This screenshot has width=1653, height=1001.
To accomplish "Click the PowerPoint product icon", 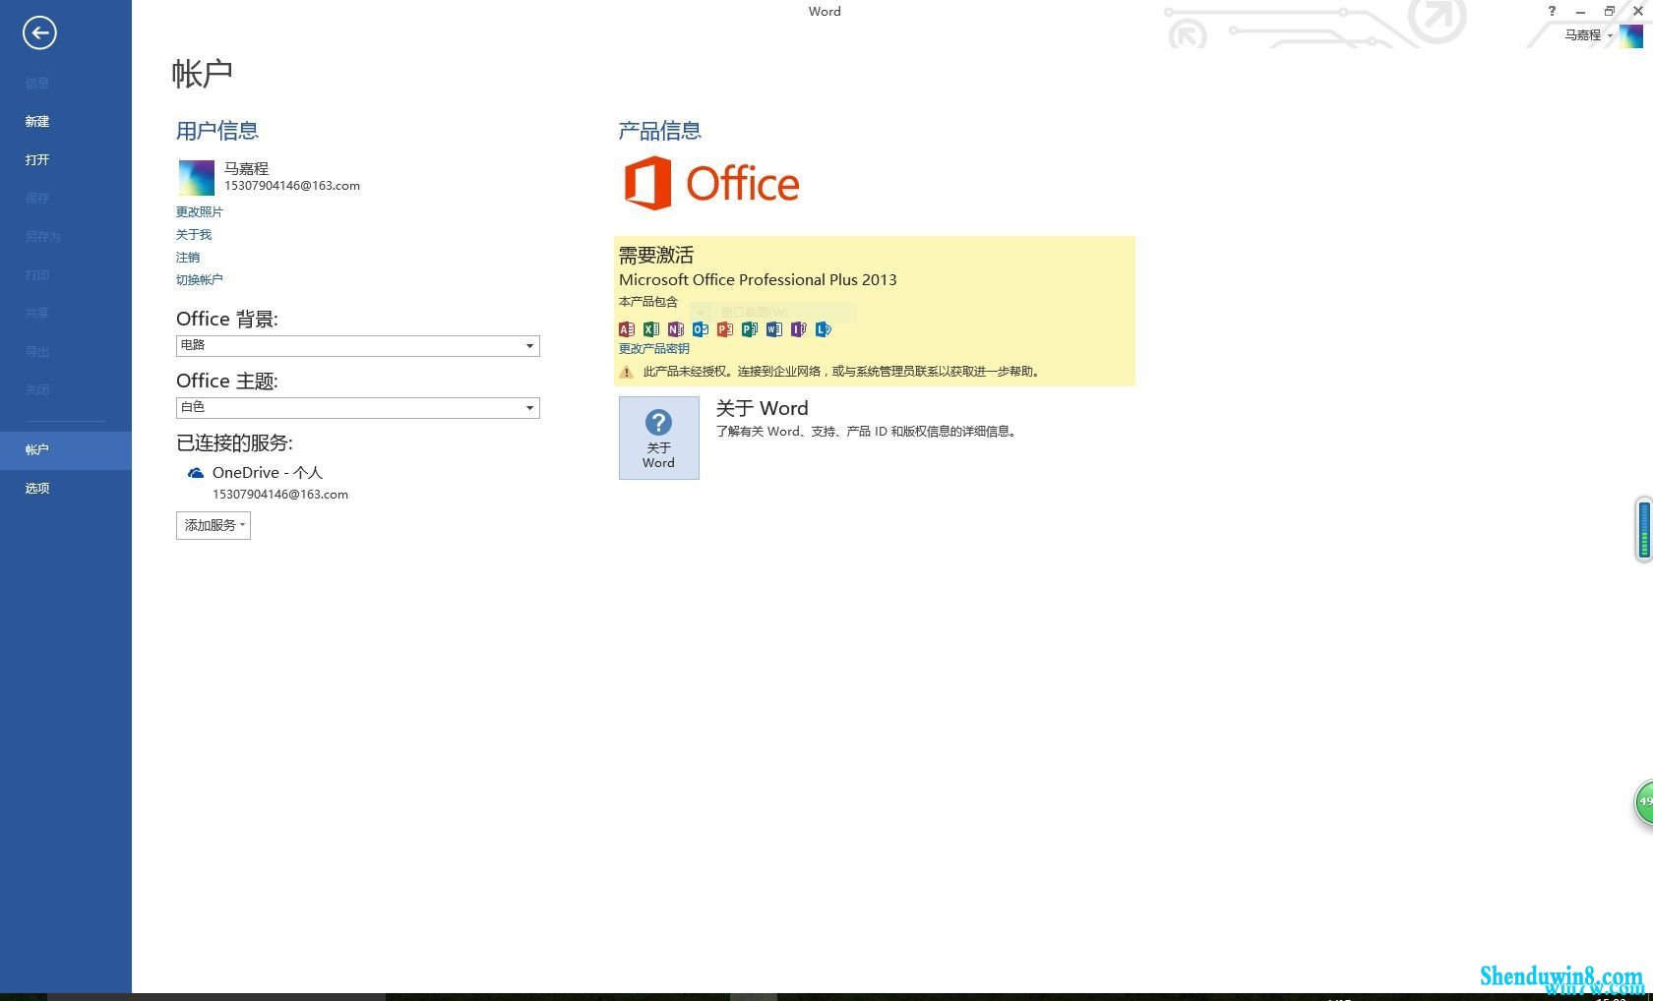I will (x=725, y=329).
